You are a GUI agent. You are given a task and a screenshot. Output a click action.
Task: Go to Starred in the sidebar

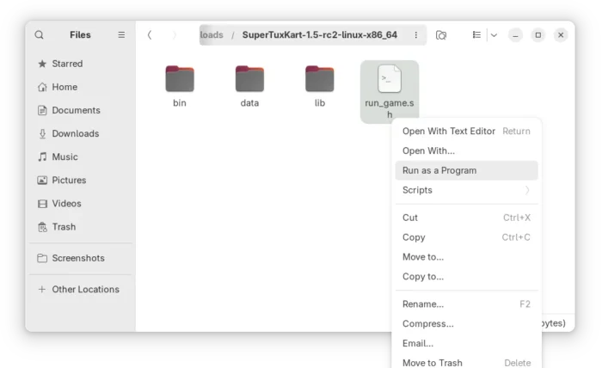67,64
